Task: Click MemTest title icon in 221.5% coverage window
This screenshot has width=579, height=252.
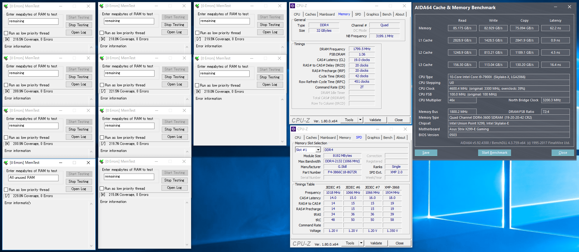Action: point(101,58)
